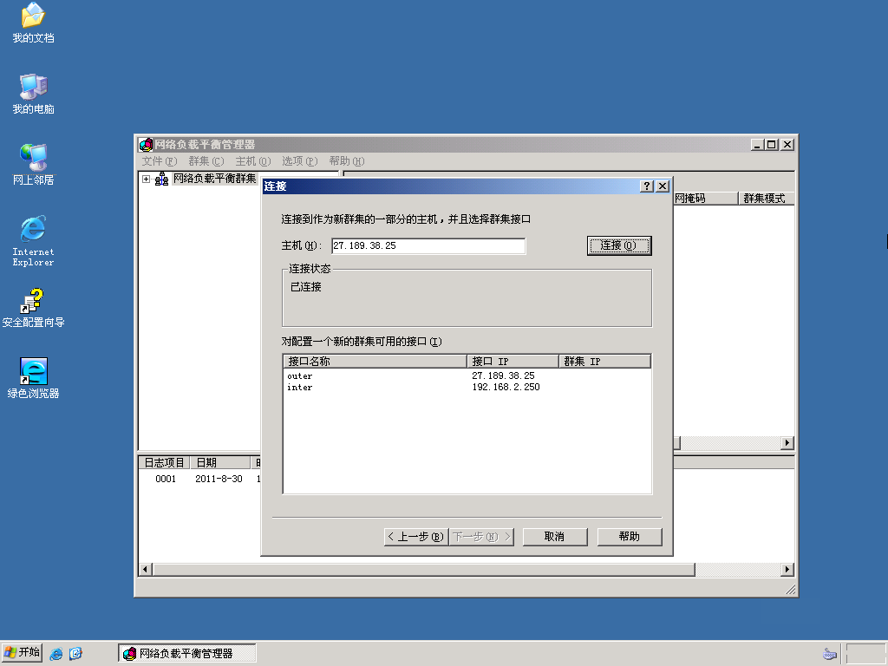Click the 接口名称 column header

coord(375,362)
